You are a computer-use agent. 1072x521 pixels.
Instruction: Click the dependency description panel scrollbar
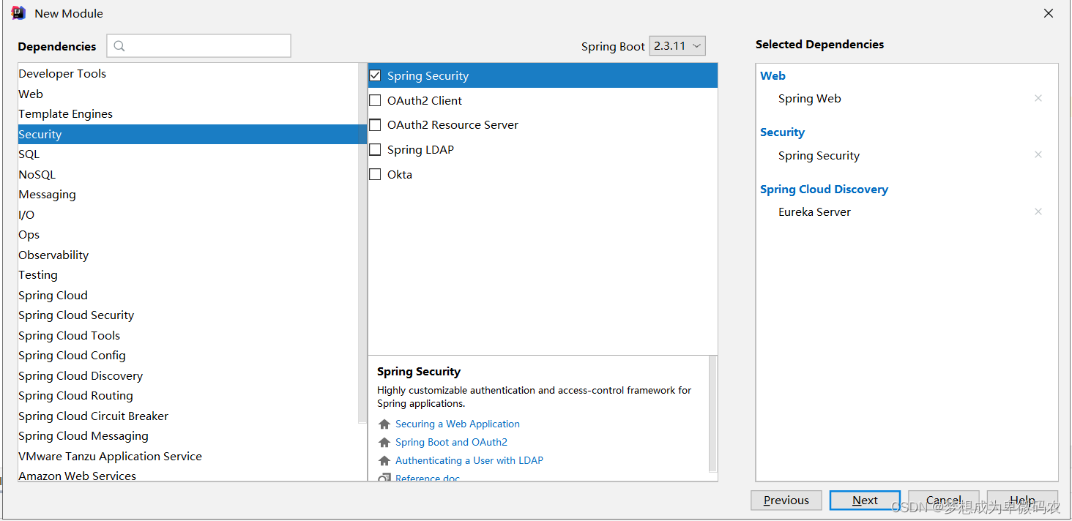[x=713, y=413]
